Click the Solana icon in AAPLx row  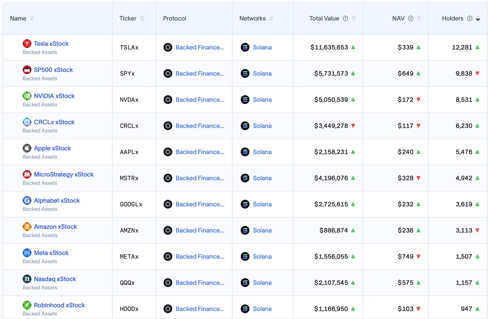[245, 152]
